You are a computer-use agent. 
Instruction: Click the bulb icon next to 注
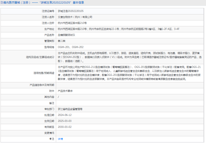pos(50,139)
